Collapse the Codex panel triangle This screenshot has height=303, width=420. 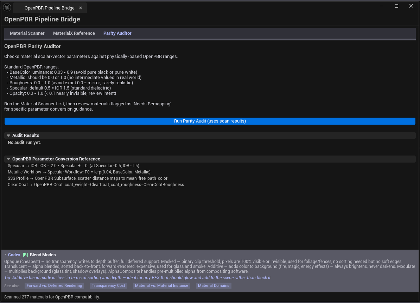pos(5,255)
